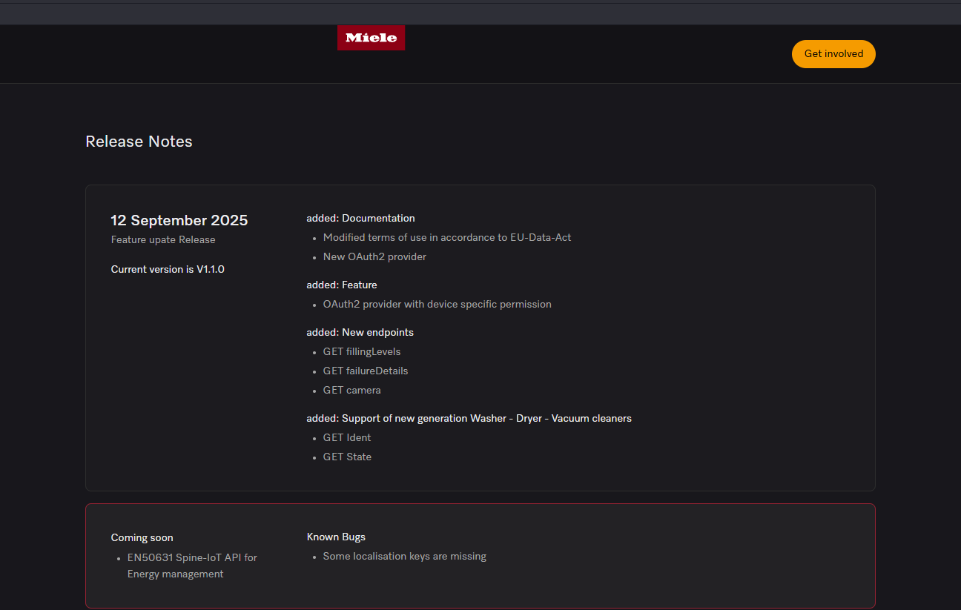Click the Get involved button
Viewport: 961px width, 610px height.
tap(833, 54)
